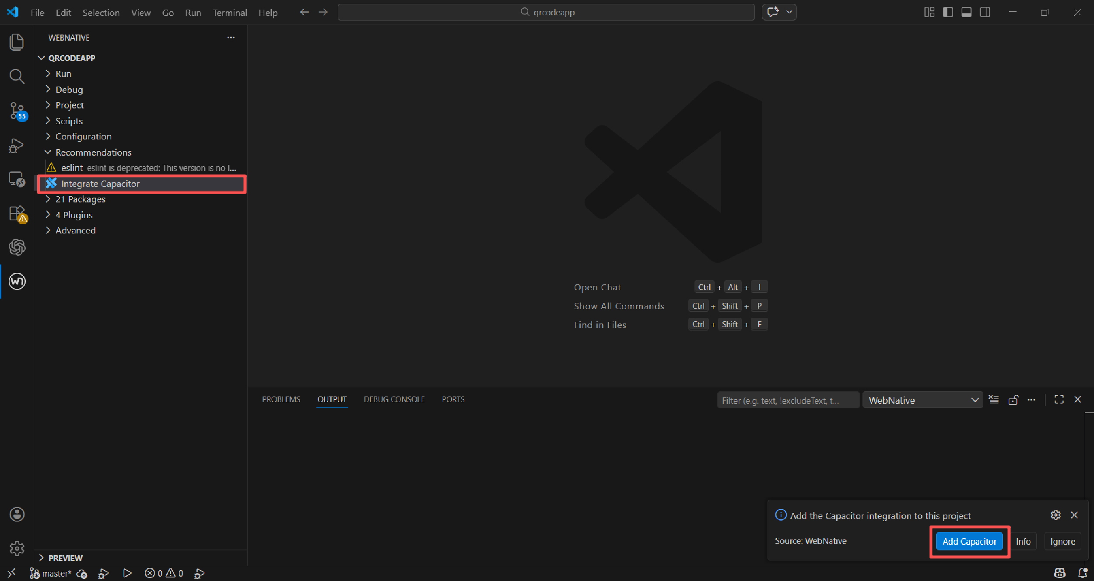Screen dimensions: 1094x581
Task: Open the Selection menu
Action: [x=101, y=13]
